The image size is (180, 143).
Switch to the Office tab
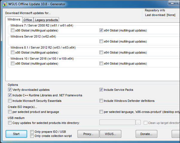(28, 20)
